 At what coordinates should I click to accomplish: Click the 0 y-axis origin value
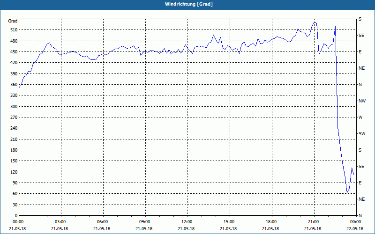(x=16, y=216)
